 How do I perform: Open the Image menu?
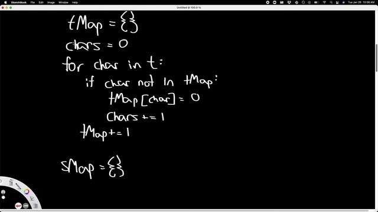point(51,2)
